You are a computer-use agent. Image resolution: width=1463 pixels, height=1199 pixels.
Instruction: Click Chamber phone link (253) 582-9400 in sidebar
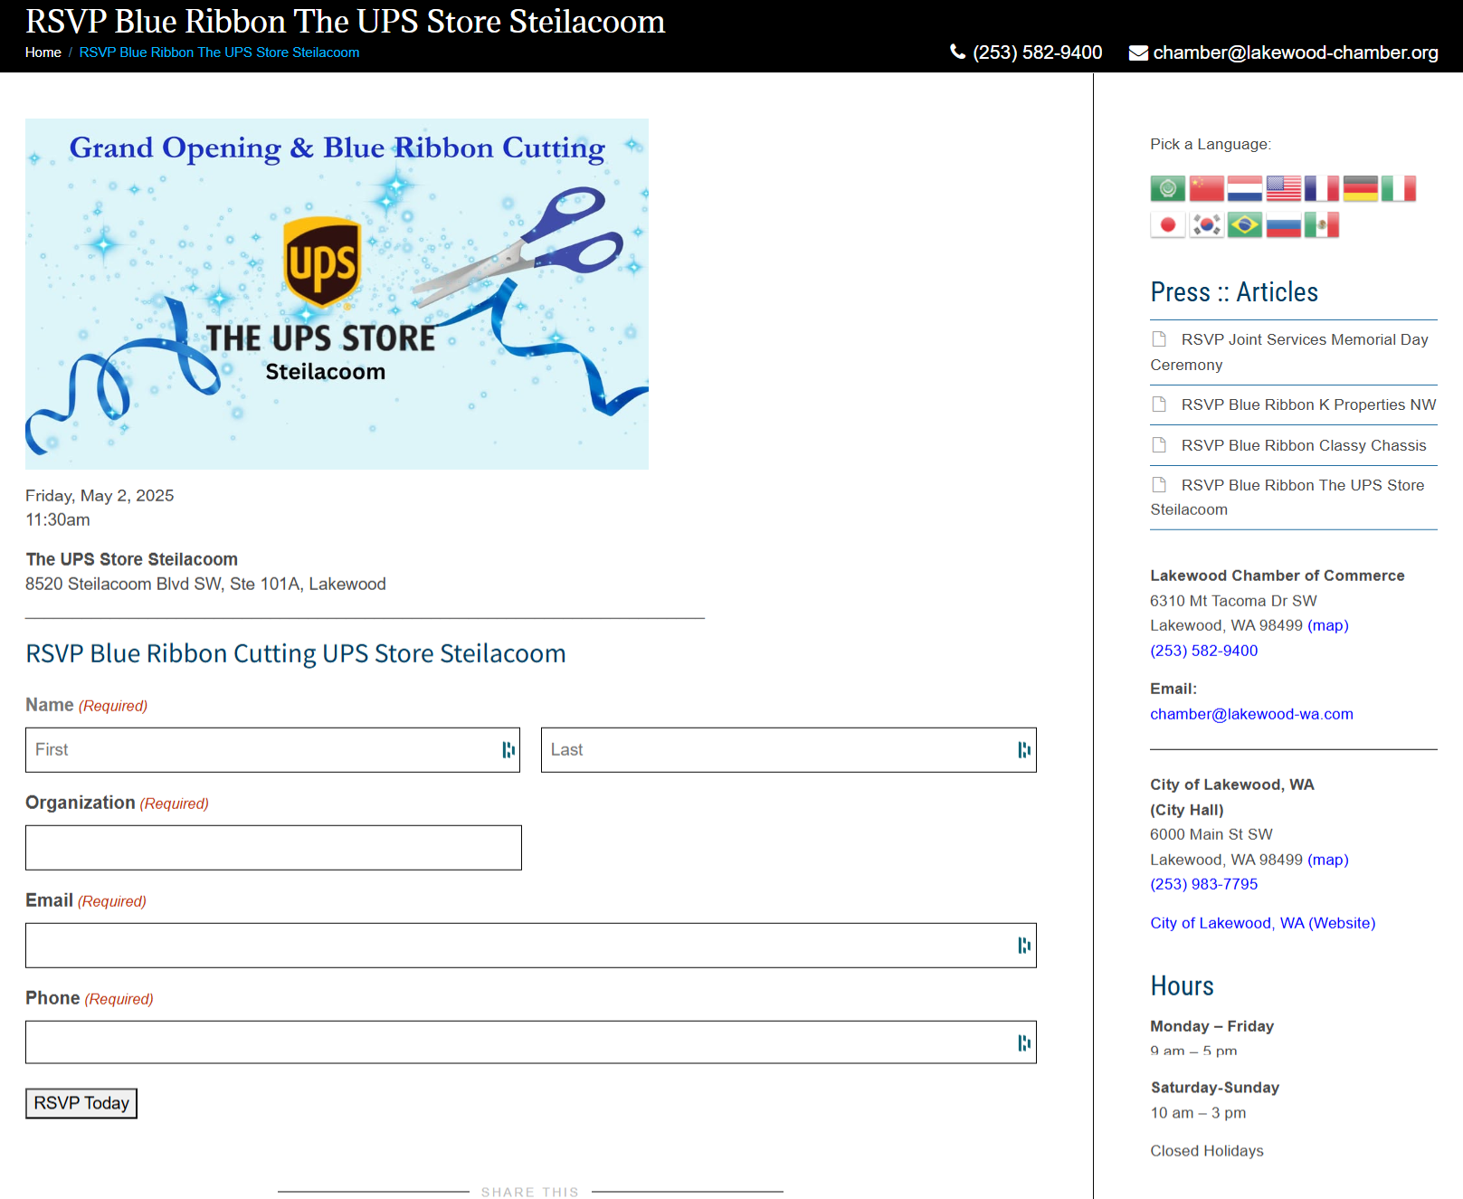point(1203,651)
